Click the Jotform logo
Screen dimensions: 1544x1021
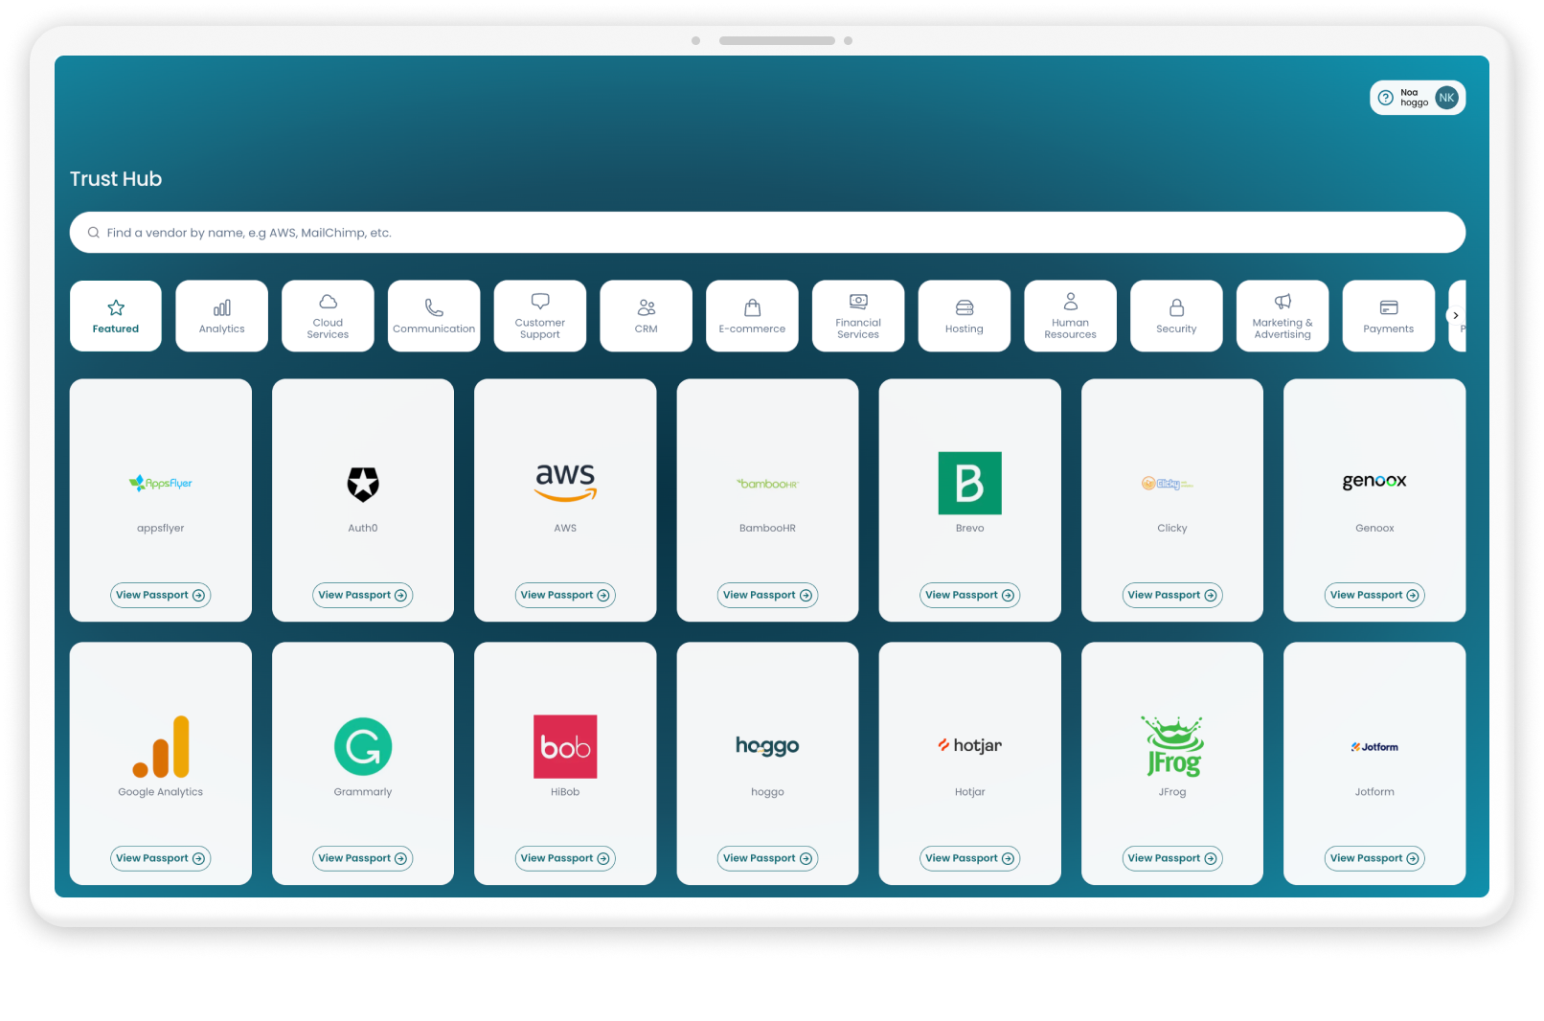[1374, 747]
